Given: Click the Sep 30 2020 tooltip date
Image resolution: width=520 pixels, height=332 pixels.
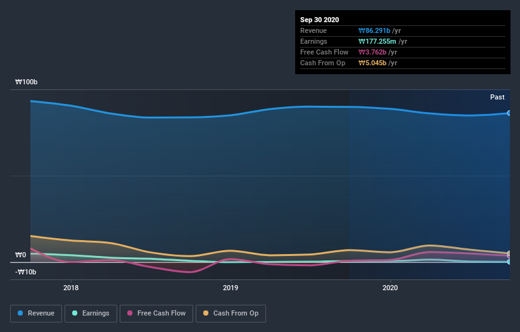Looking at the screenshot, I should click(319, 20).
